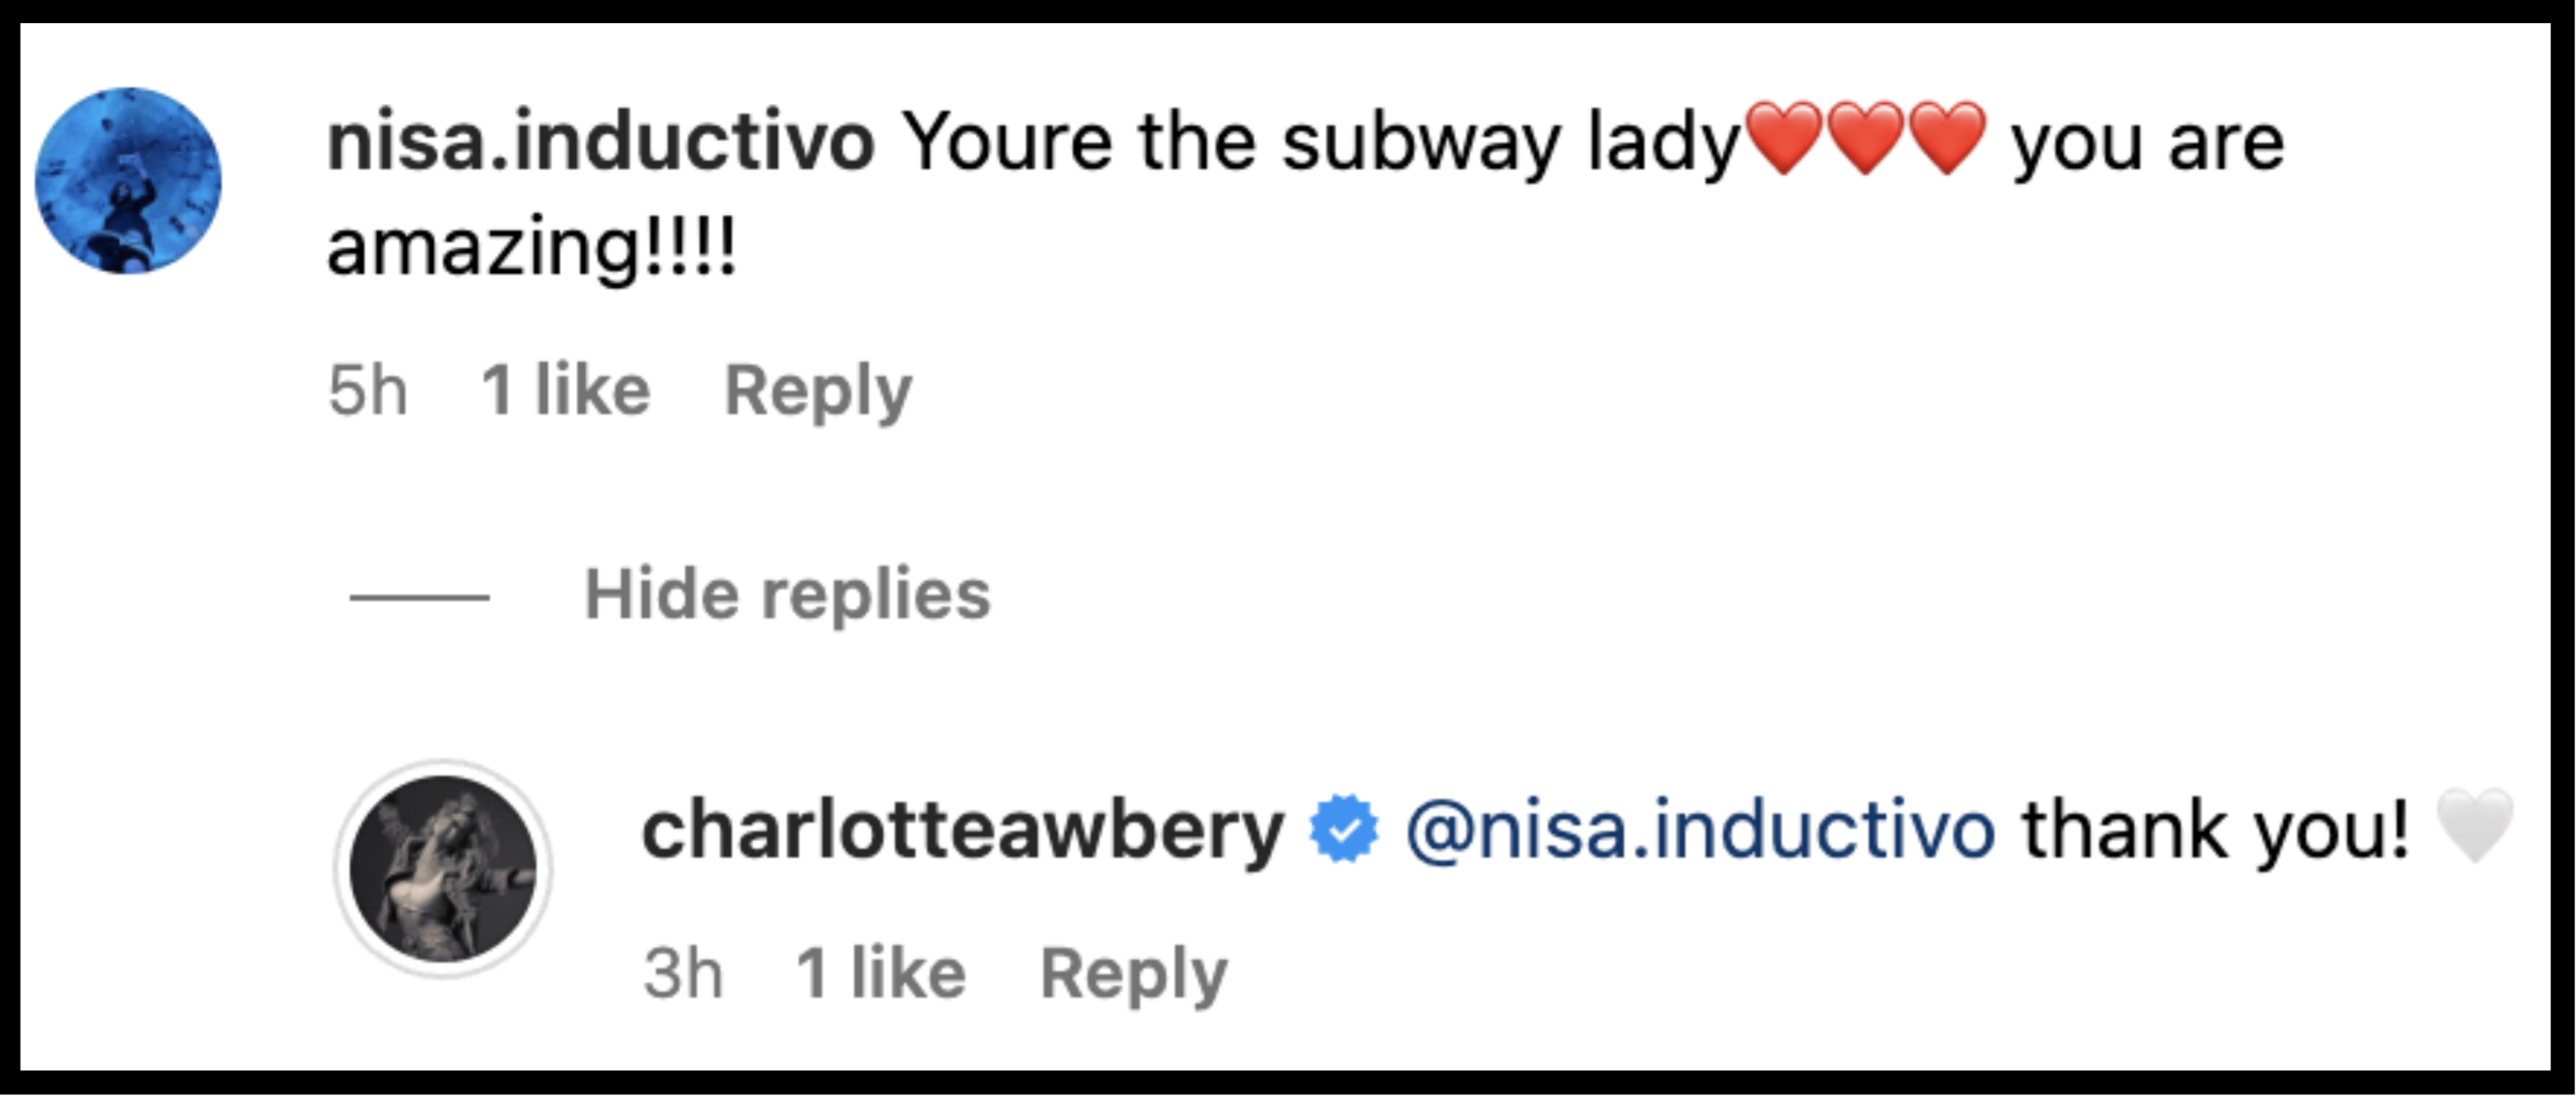View who liked nisa.inductivo's comment

[563, 390]
